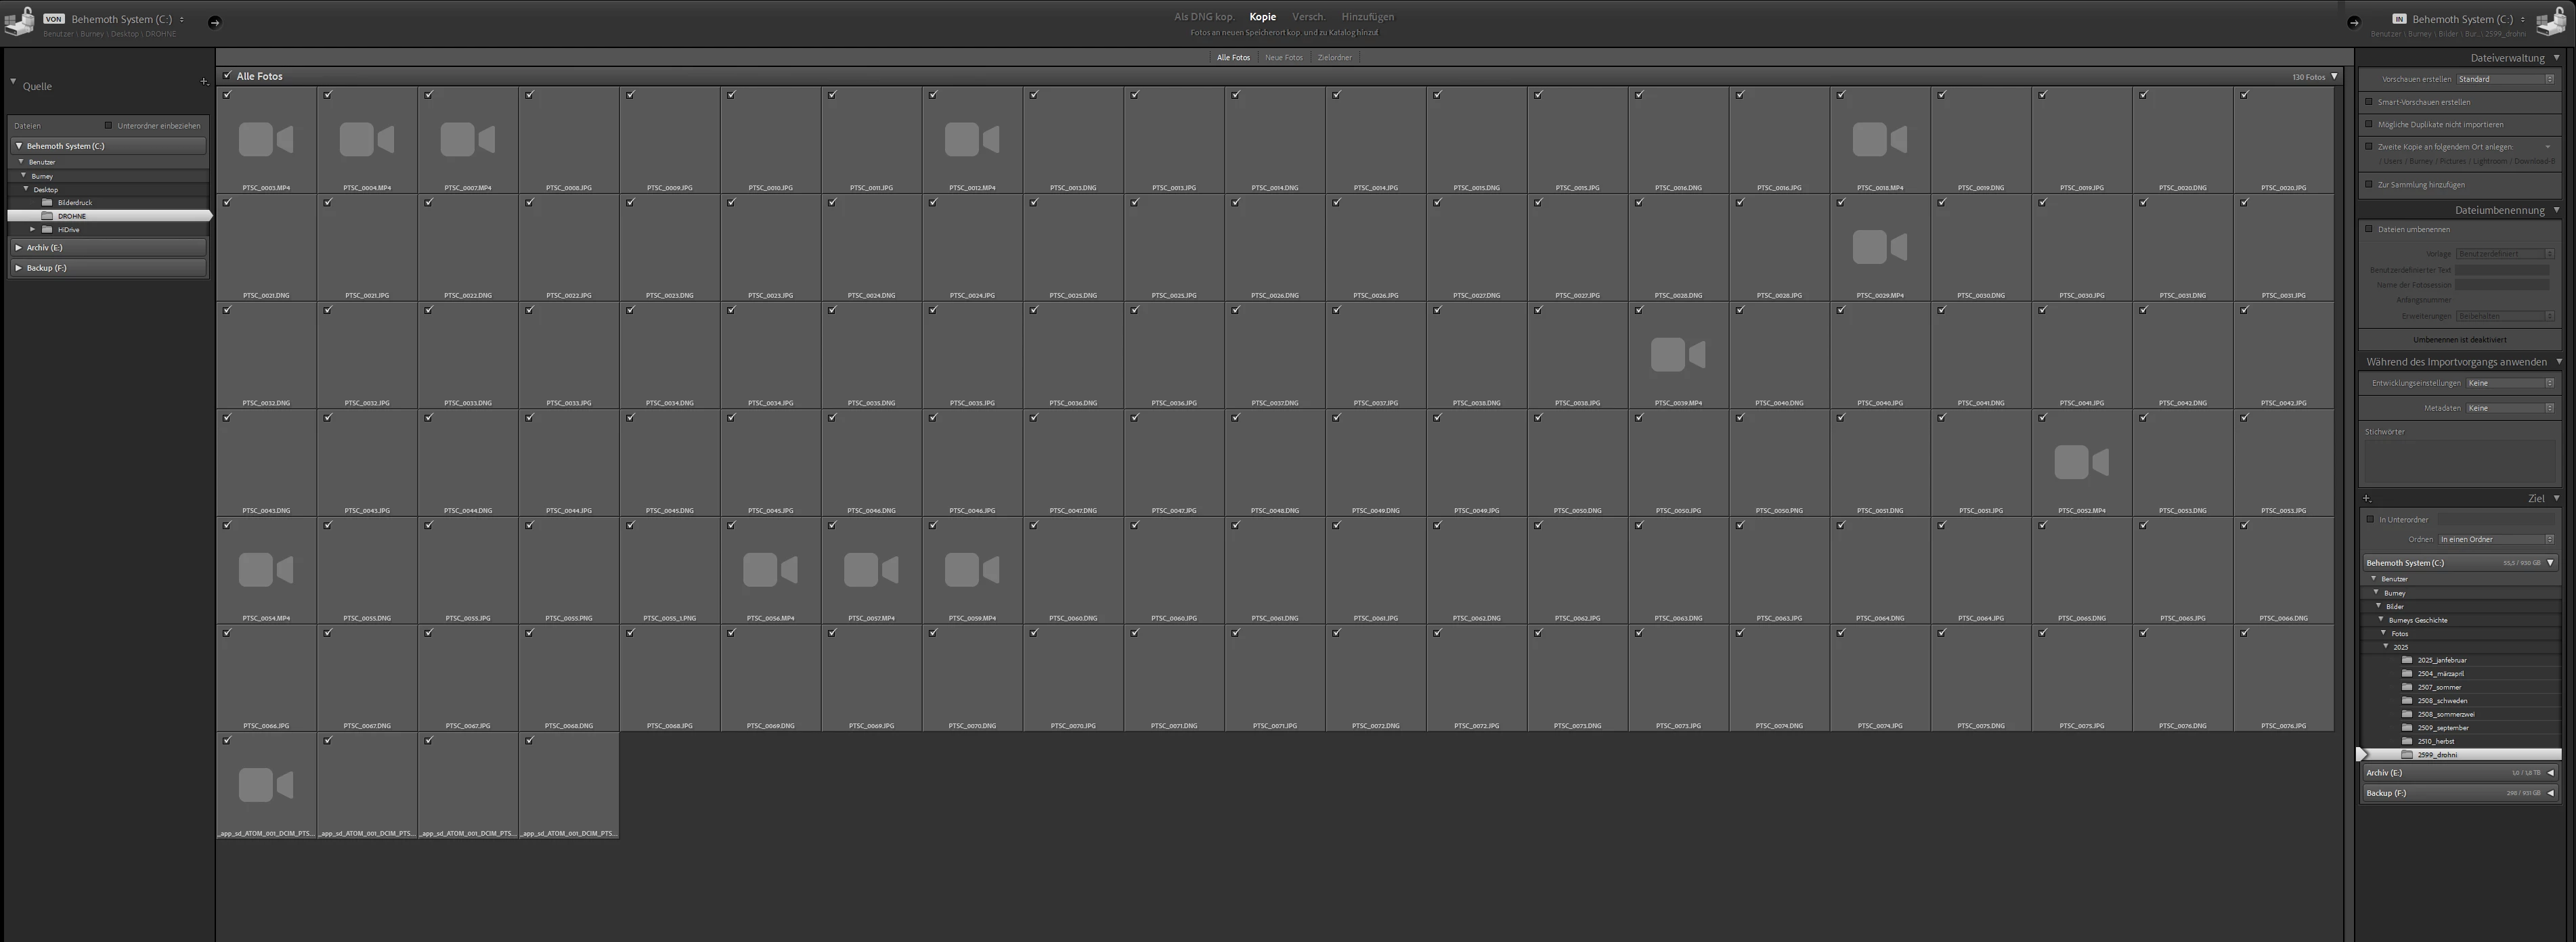Select the Bilderdruck folder icon
Image resolution: width=2576 pixels, height=942 pixels.
pyautogui.click(x=47, y=202)
